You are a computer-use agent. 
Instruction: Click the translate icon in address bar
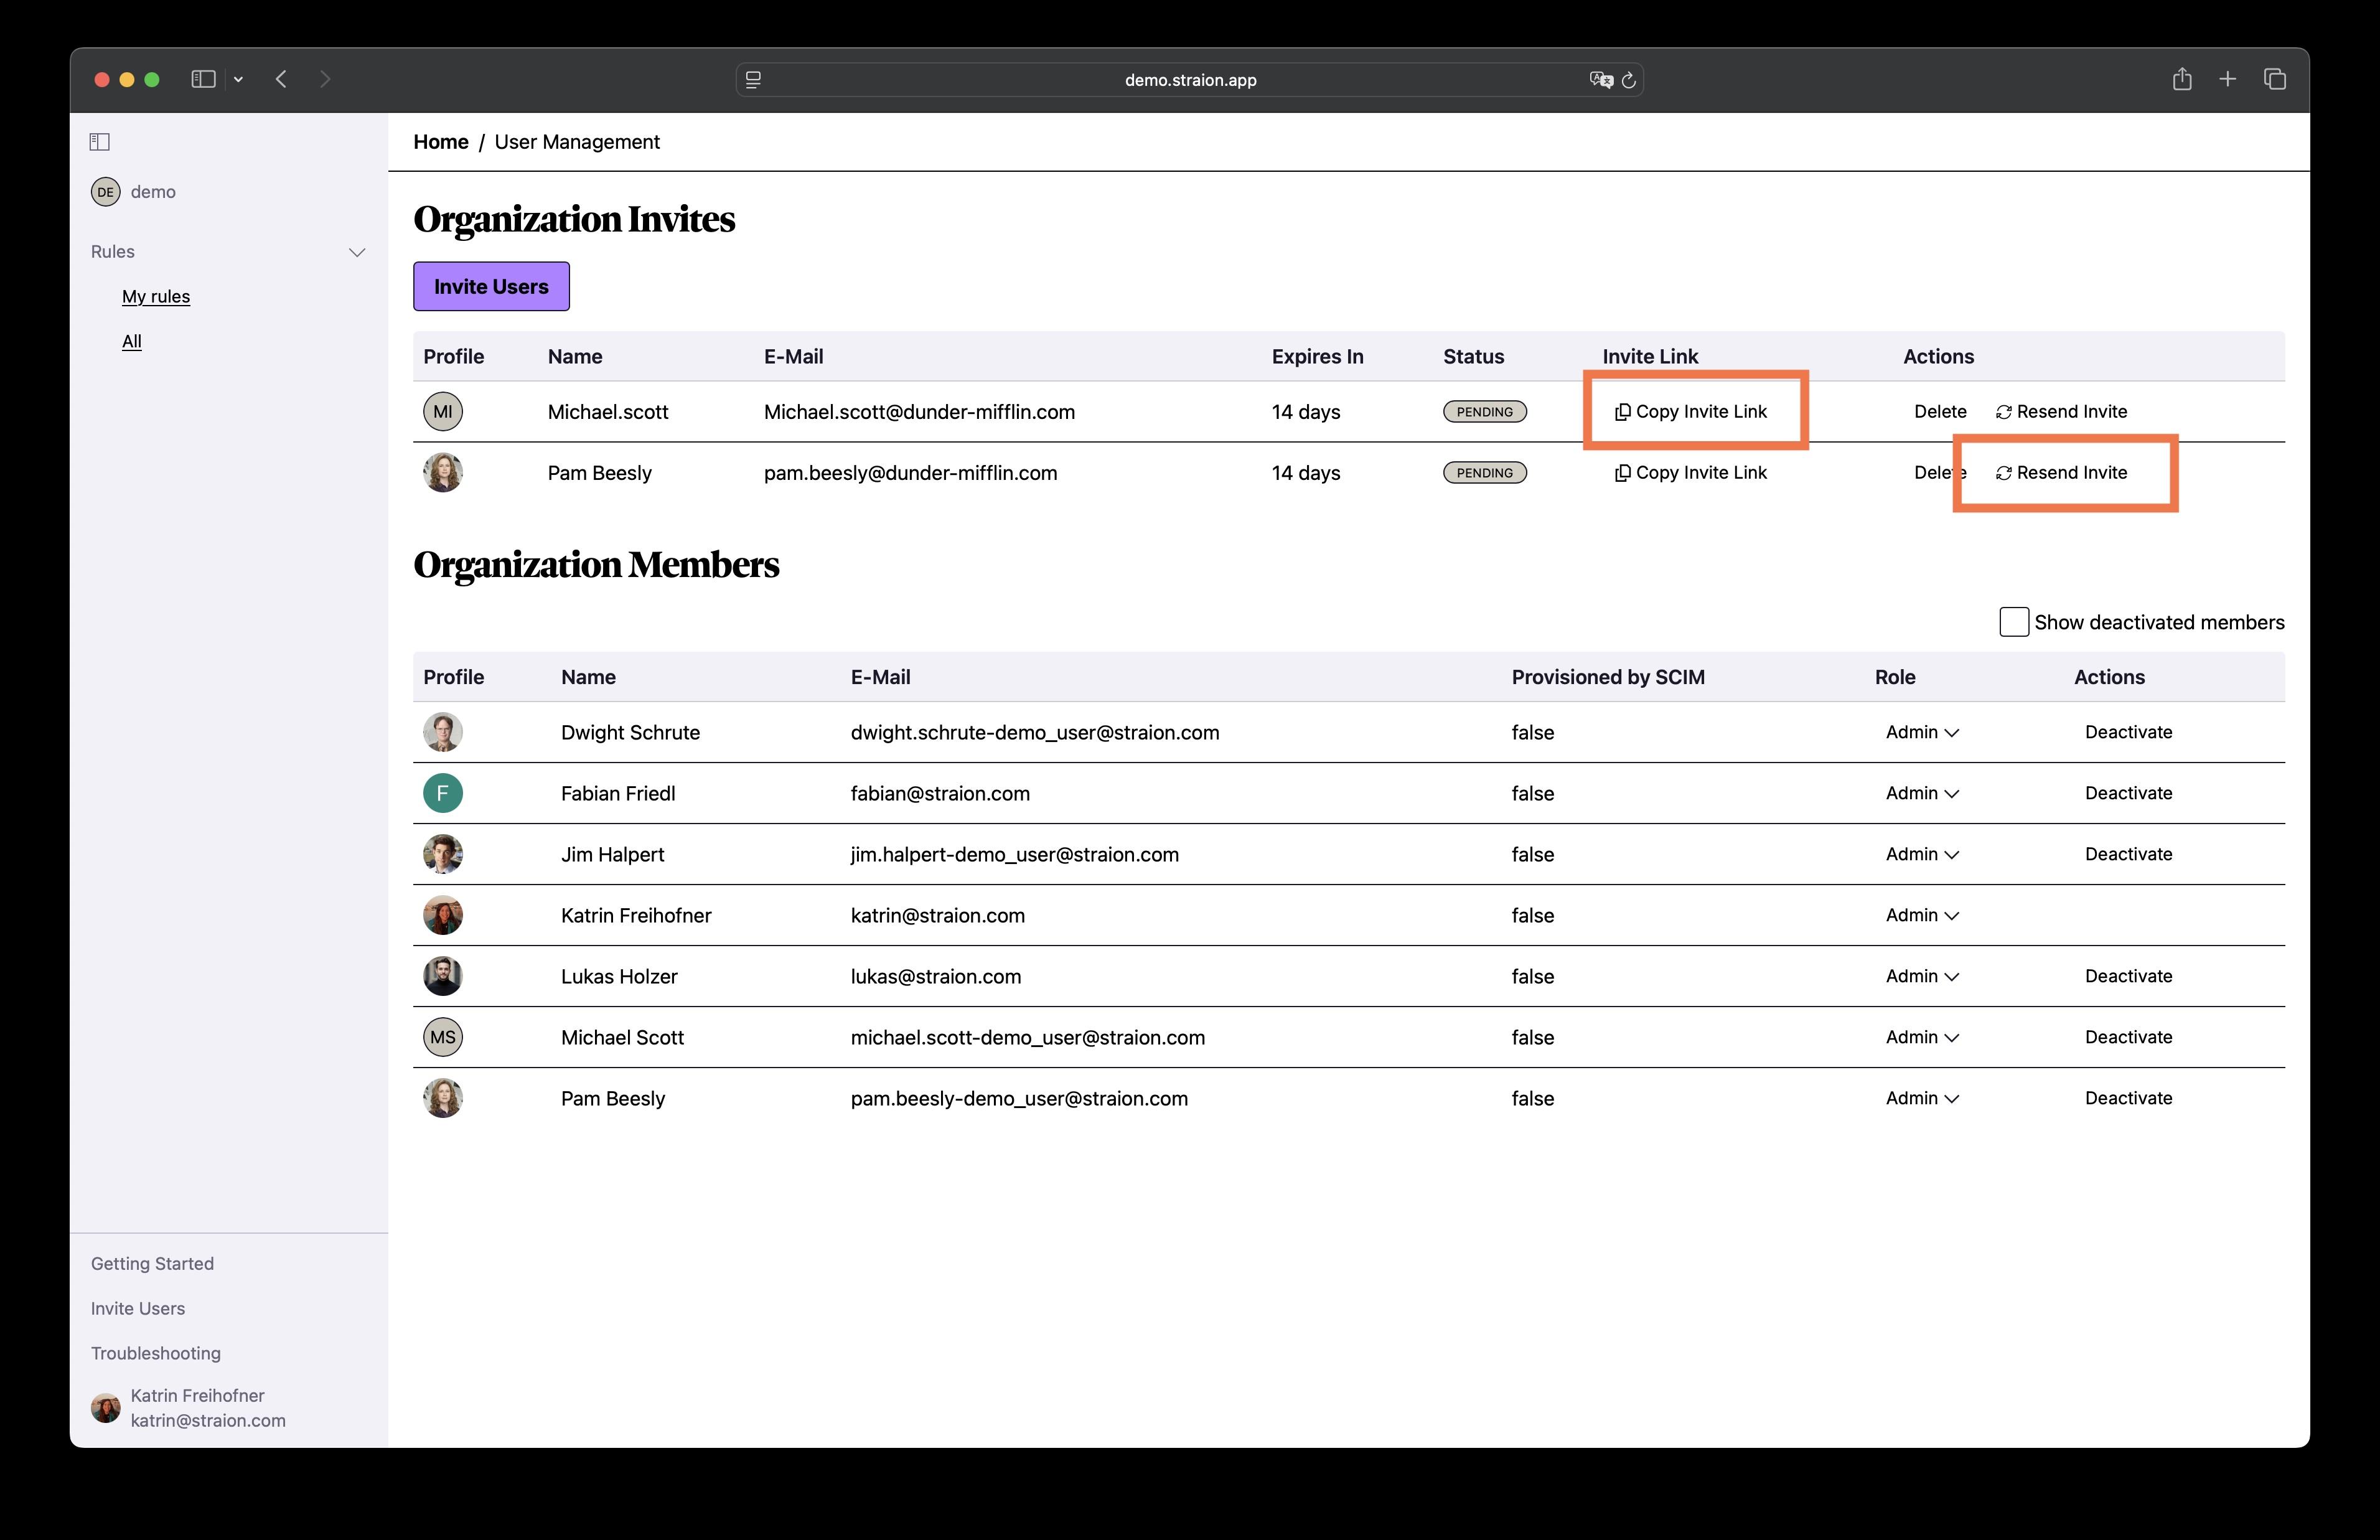pos(1600,80)
